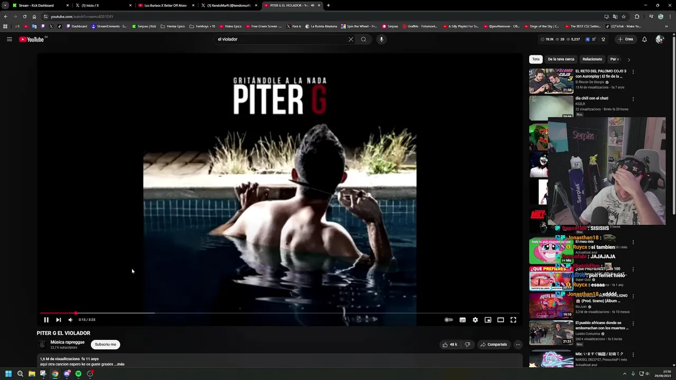The image size is (676, 380).
Task: Go to YouTube home via the logo
Action: tap(32, 39)
